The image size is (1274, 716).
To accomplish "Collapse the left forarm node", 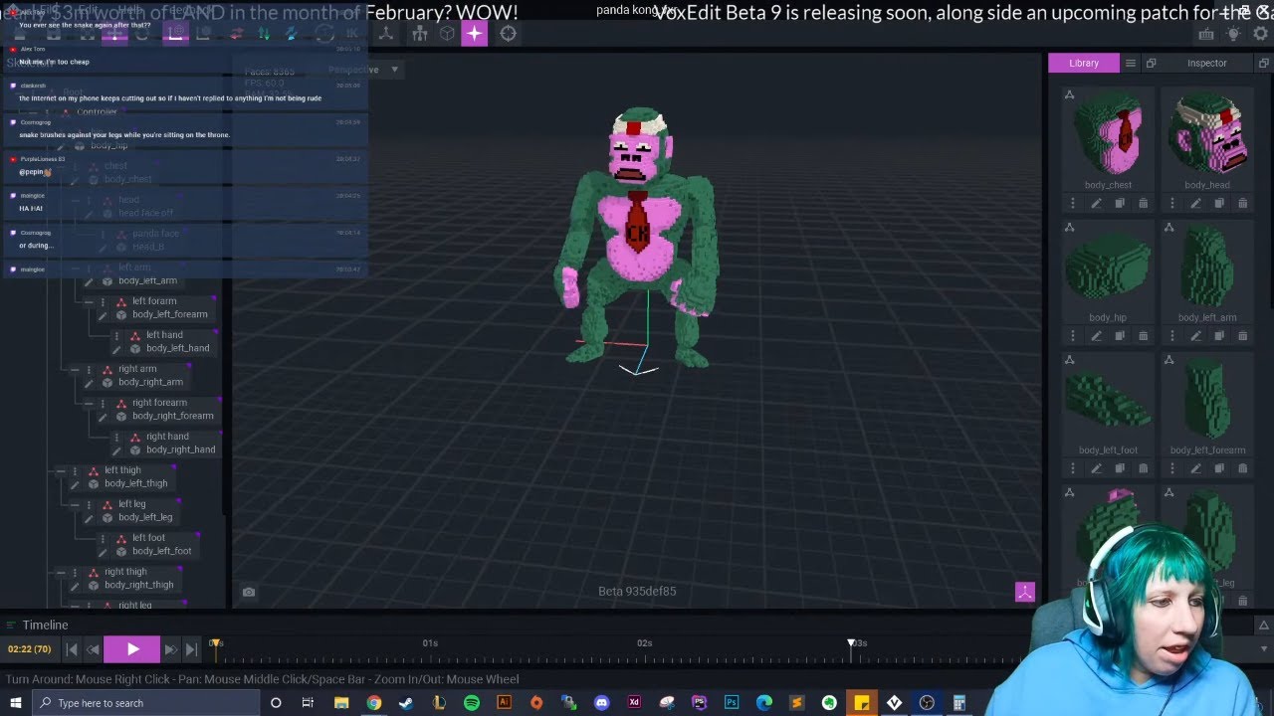I will (x=89, y=301).
